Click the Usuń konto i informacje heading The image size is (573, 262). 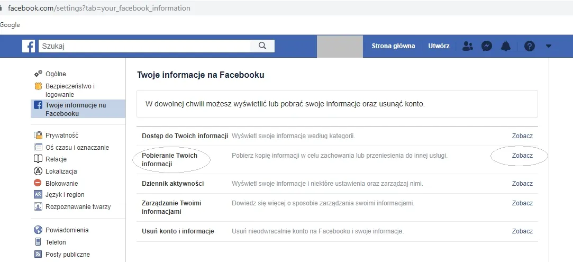click(x=178, y=231)
